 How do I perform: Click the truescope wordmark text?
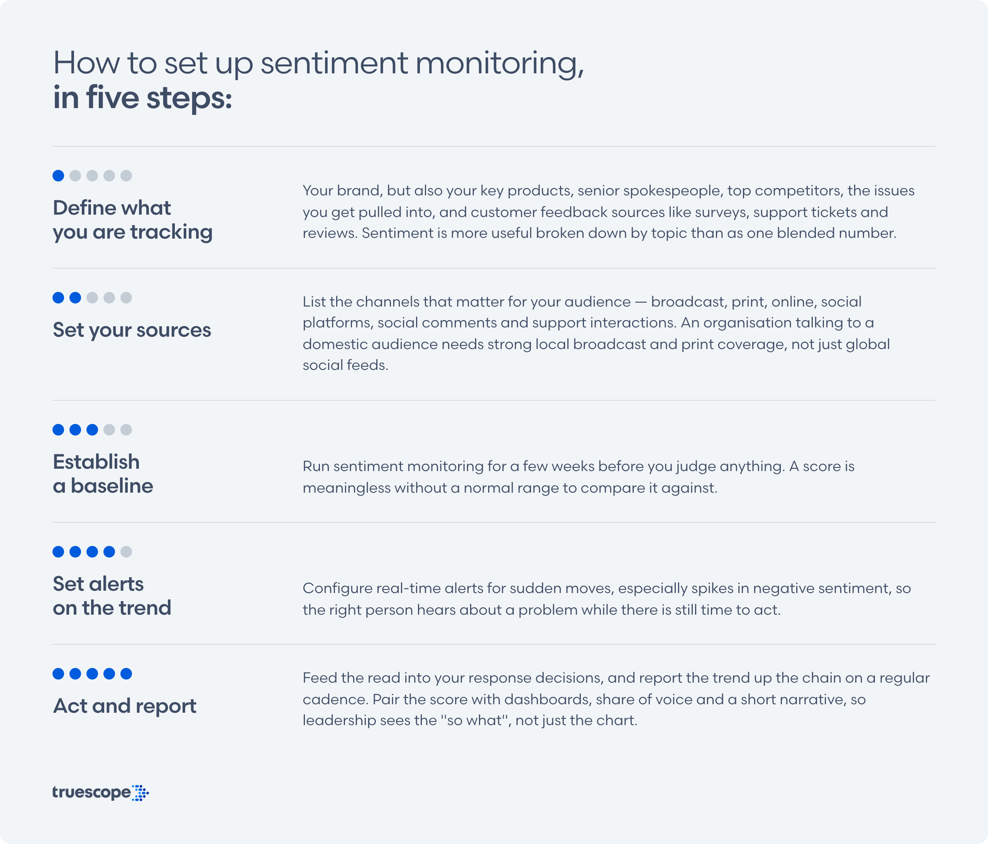91,793
